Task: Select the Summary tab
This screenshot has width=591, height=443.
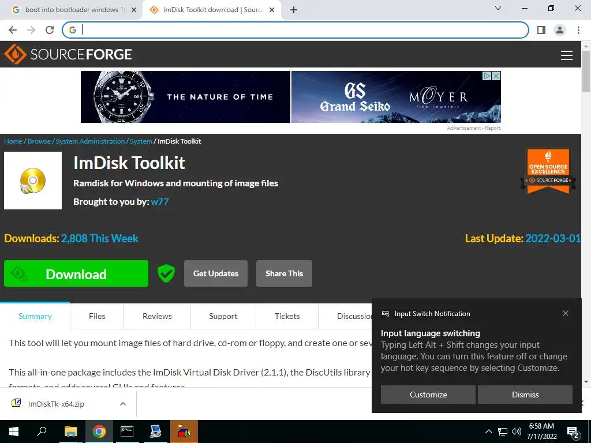Action: tap(35, 316)
